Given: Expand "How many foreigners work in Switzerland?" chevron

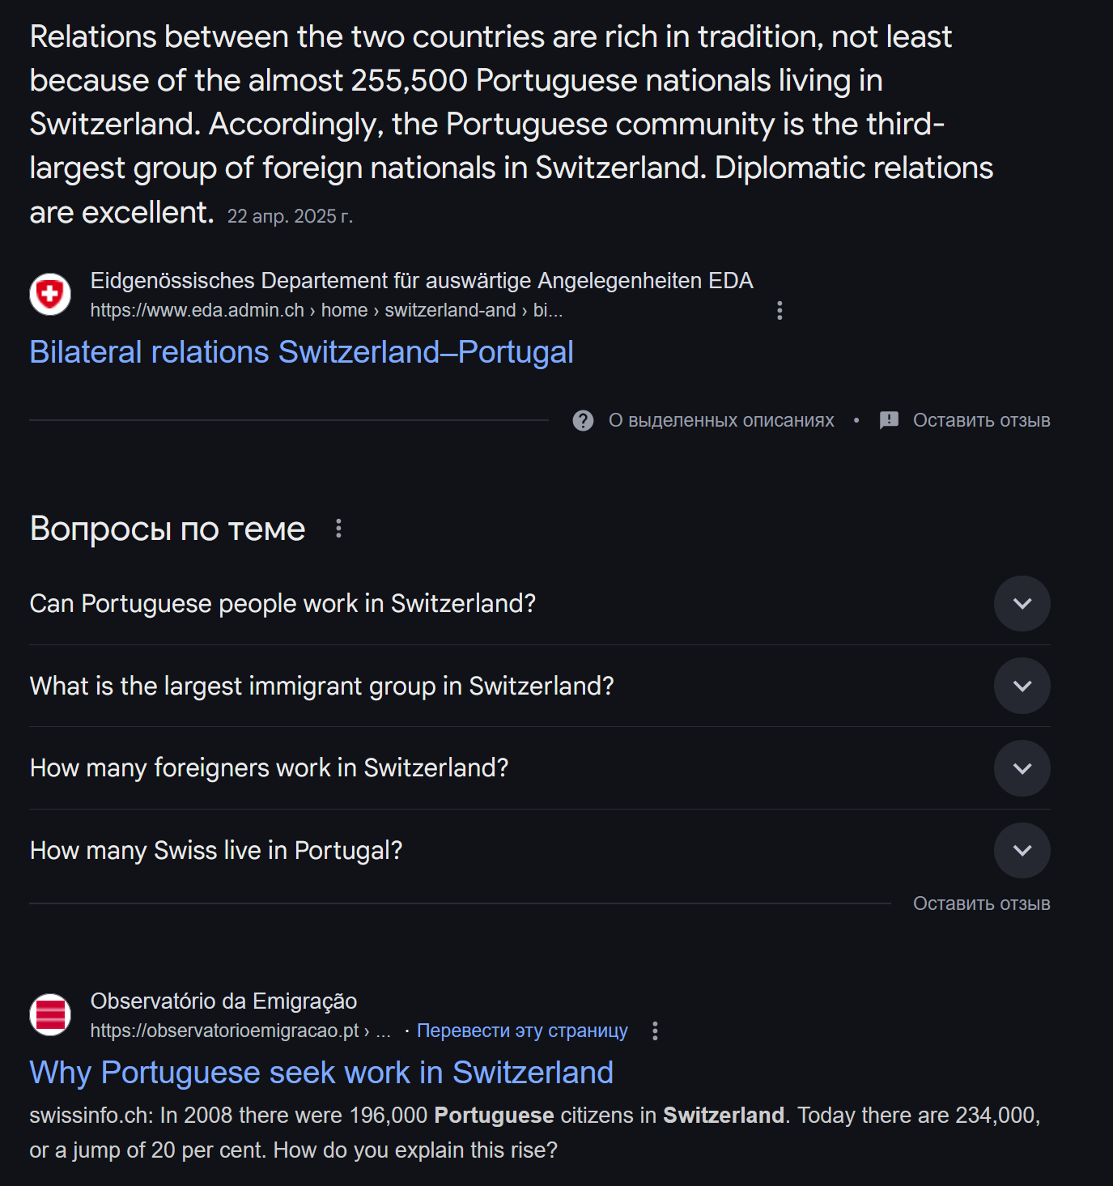Looking at the screenshot, I should click(1022, 768).
